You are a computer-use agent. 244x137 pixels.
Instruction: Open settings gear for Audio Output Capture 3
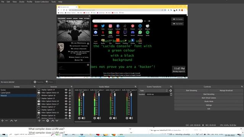tap(111, 118)
